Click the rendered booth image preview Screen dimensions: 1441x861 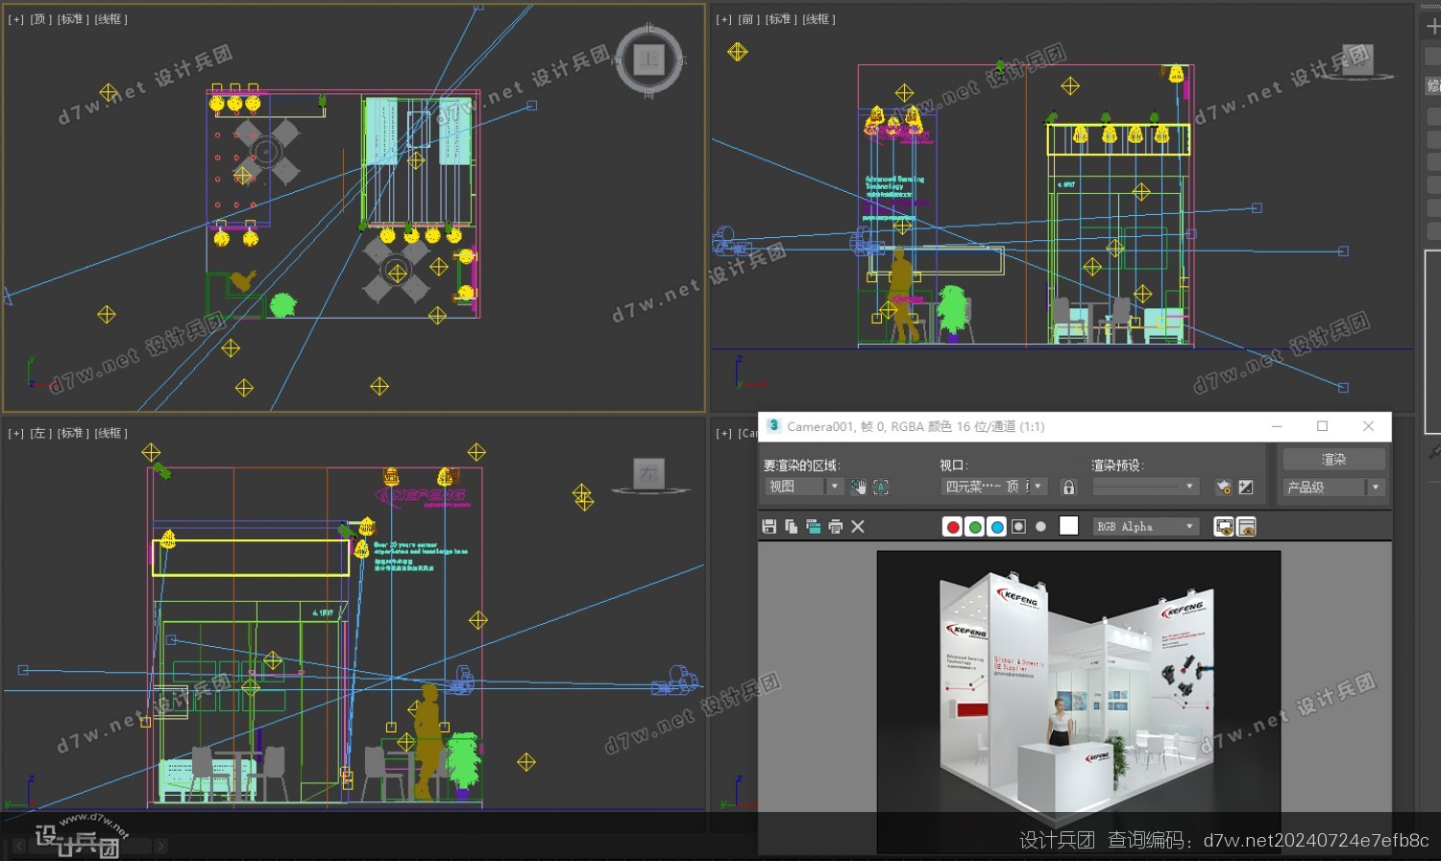point(1078,701)
